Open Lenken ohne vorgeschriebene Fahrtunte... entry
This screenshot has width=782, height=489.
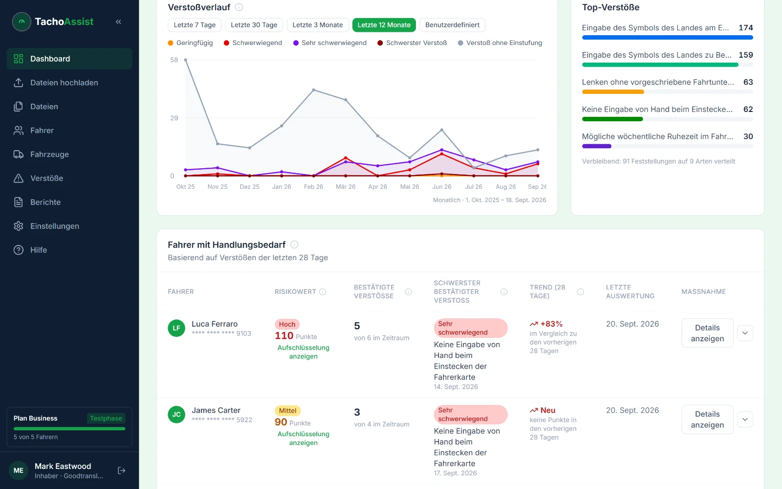(667, 86)
